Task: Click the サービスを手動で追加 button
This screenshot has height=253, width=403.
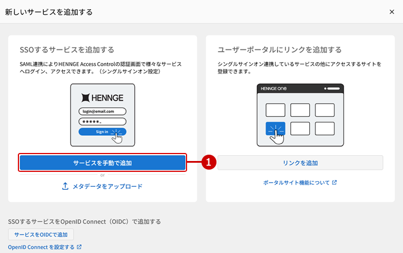Action: (x=102, y=163)
